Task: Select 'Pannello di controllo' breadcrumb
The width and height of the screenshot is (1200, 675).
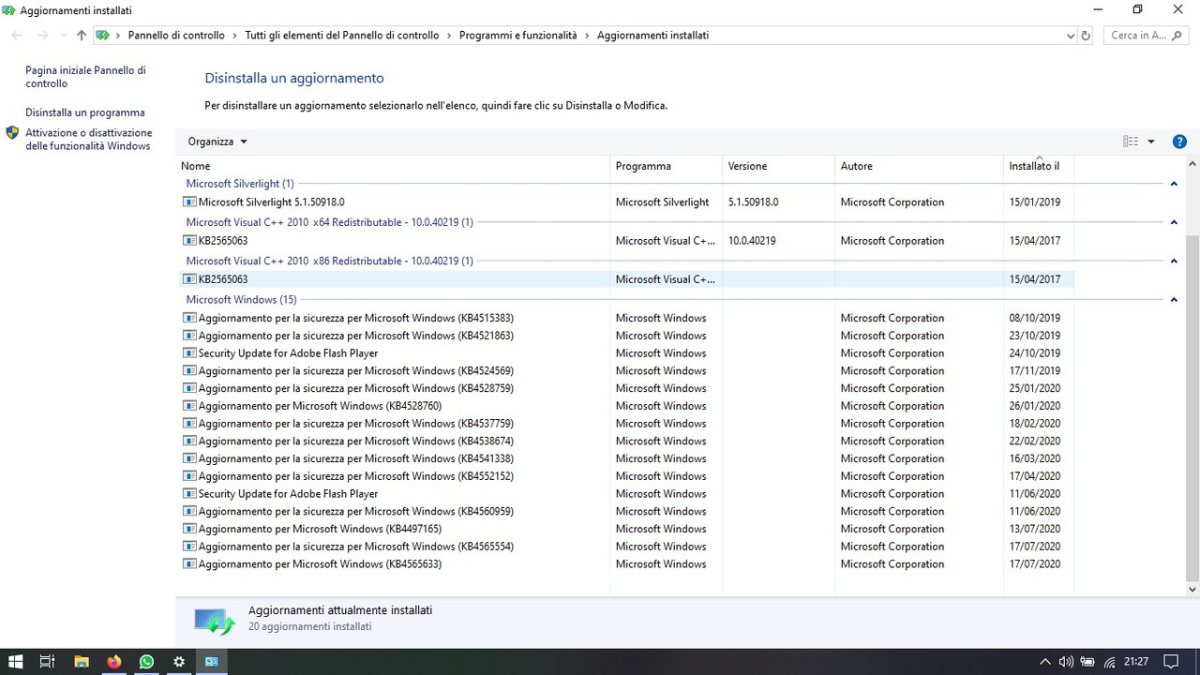Action: (x=176, y=36)
